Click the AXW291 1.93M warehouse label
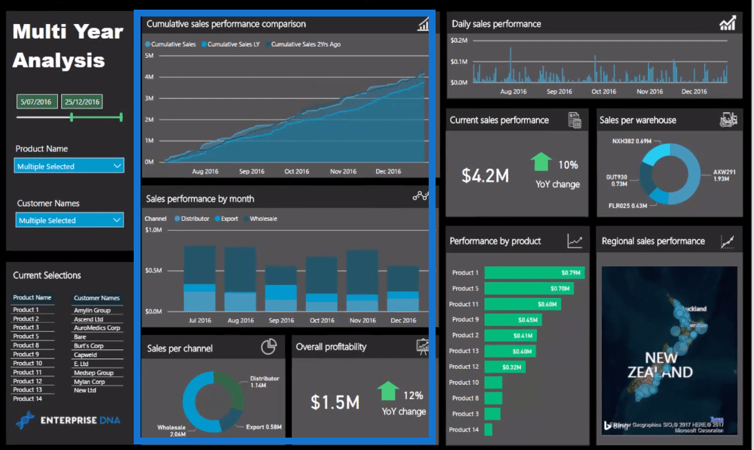Viewport: 754px width, 450px height. pos(724,175)
